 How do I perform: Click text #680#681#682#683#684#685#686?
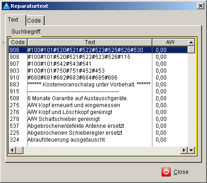pyautogui.click(x=73, y=78)
